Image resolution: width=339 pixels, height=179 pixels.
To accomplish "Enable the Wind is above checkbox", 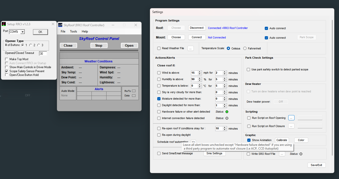I will (x=159, y=73).
